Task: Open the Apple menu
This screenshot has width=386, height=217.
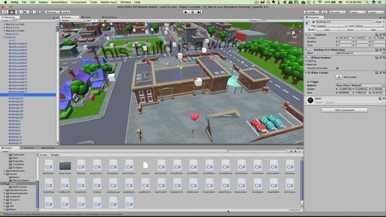Action: pyautogui.click(x=5, y=2)
